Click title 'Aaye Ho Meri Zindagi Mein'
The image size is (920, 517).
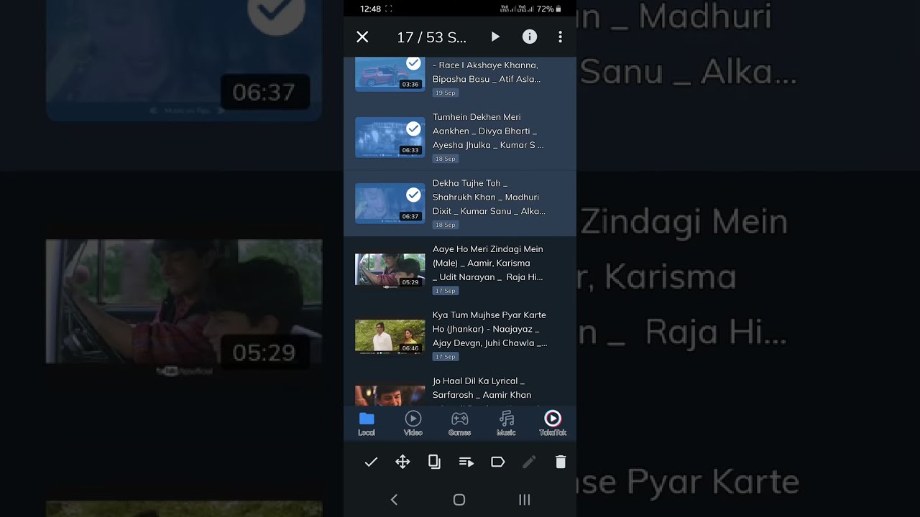pos(487,249)
